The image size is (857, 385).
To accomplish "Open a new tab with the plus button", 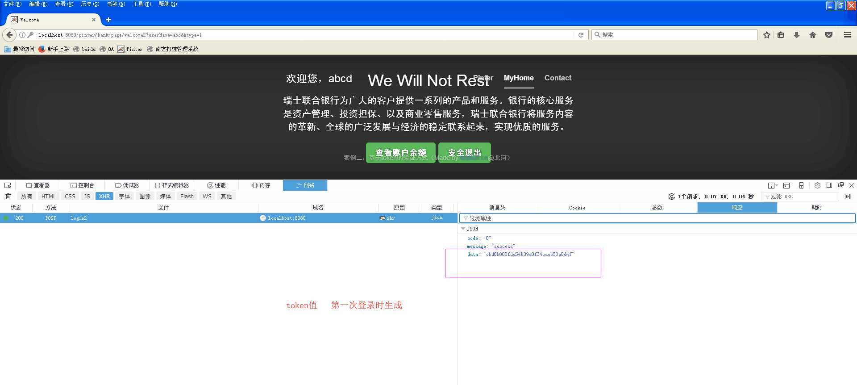I will (108, 20).
